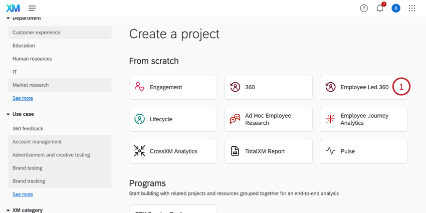This screenshot has width=426, height=213.
Task: Open the help question mark icon
Action: (364, 8)
